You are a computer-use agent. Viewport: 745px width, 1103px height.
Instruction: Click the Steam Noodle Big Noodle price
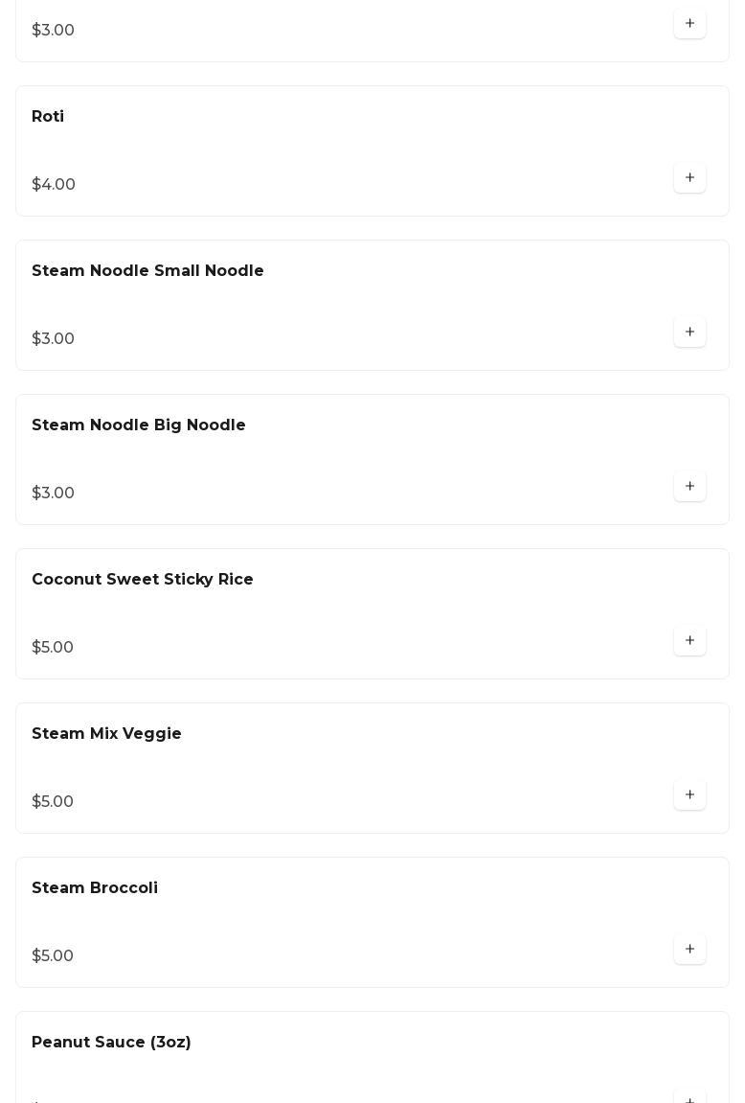click(53, 494)
